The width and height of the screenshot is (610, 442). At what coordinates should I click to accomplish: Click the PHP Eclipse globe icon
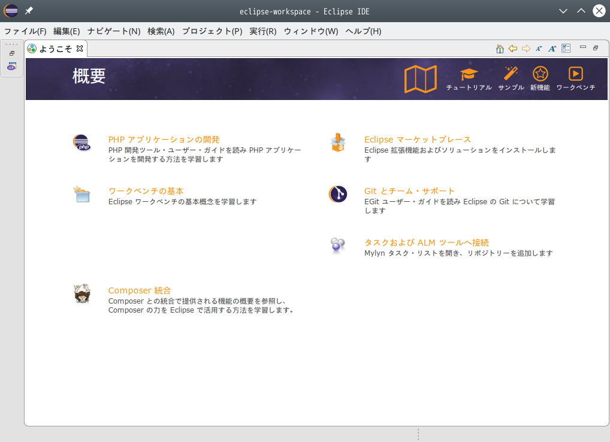[x=82, y=143]
